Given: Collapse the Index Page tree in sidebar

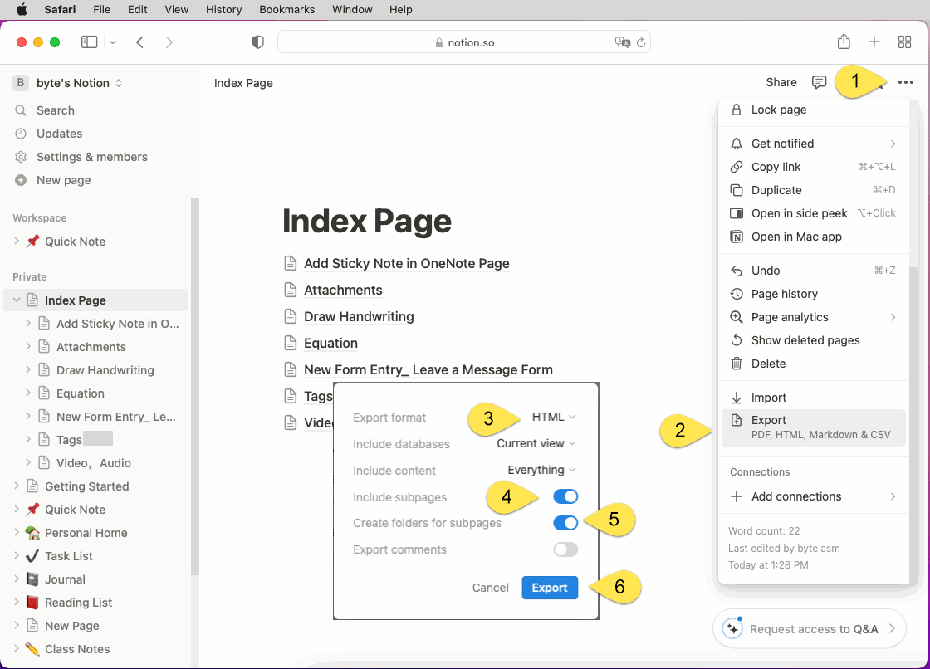Looking at the screenshot, I should tap(17, 300).
